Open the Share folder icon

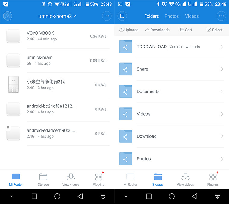(126, 69)
